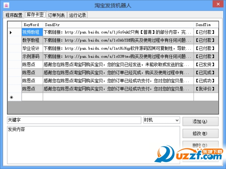Click inside the 发货内容 text area

click(x=94, y=145)
